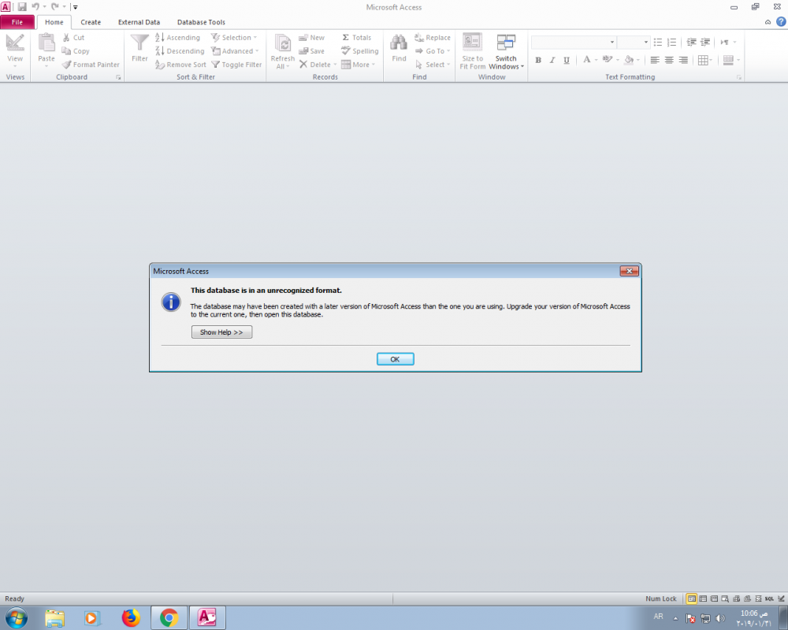Open Firefox from the taskbar
The image size is (788, 630).
131,618
